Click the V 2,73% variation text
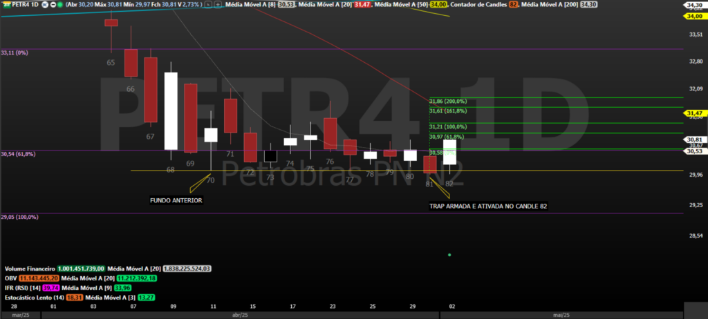This screenshot has height=319, width=708. tap(189, 5)
